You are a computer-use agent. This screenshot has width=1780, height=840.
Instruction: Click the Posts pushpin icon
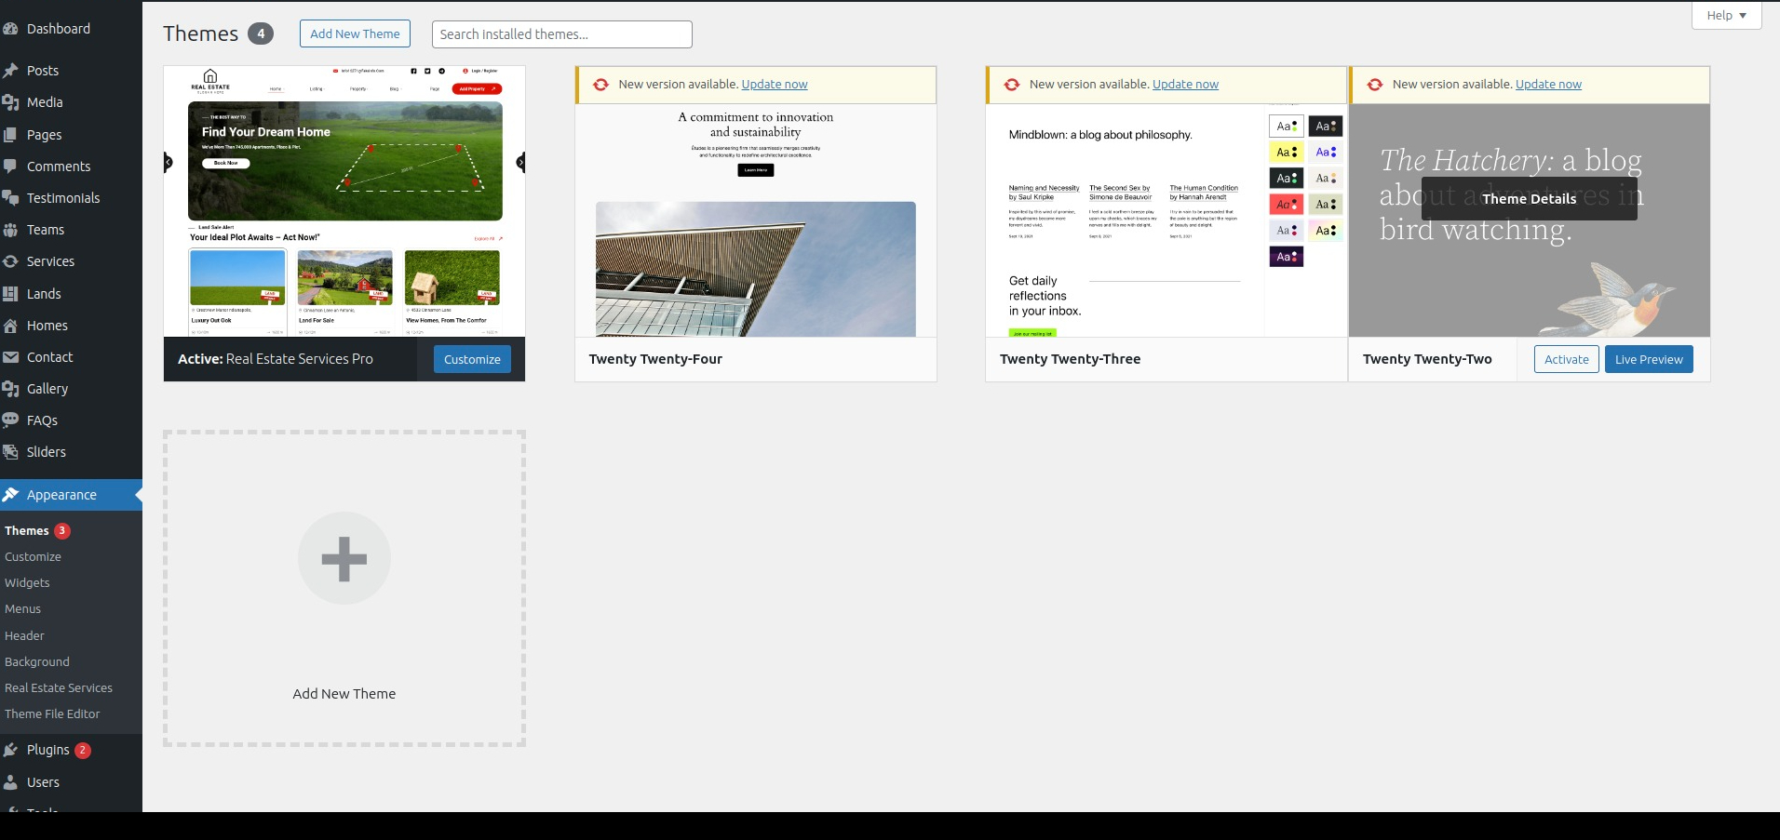pos(10,71)
